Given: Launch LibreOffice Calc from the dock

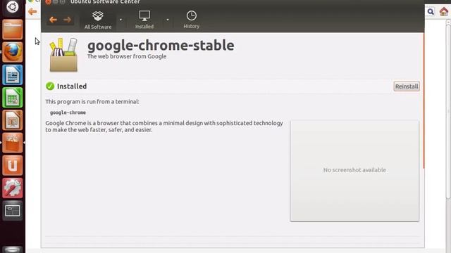Looking at the screenshot, I should pyautogui.click(x=13, y=98).
